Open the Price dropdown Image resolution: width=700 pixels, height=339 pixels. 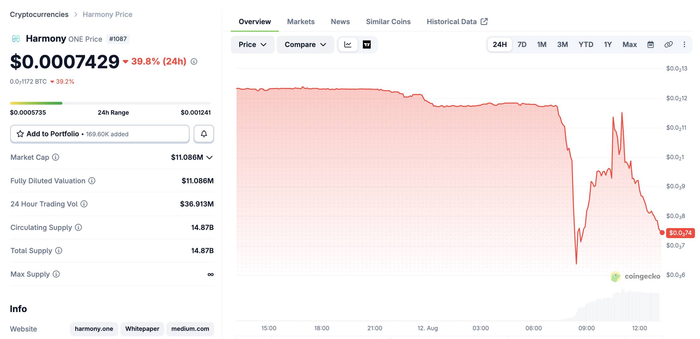coord(252,44)
